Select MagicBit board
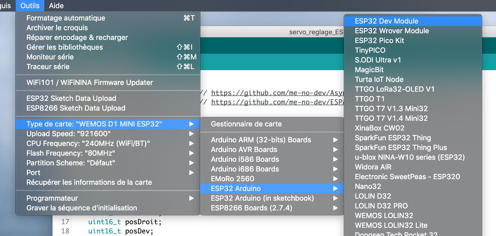This screenshot has height=236, width=496. tap(413, 70)
